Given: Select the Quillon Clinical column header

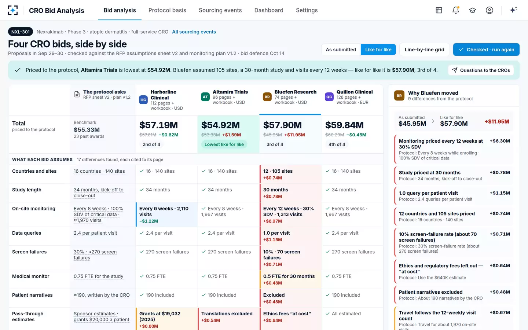Looking at the screenshot, I should (x=352, y=100).
